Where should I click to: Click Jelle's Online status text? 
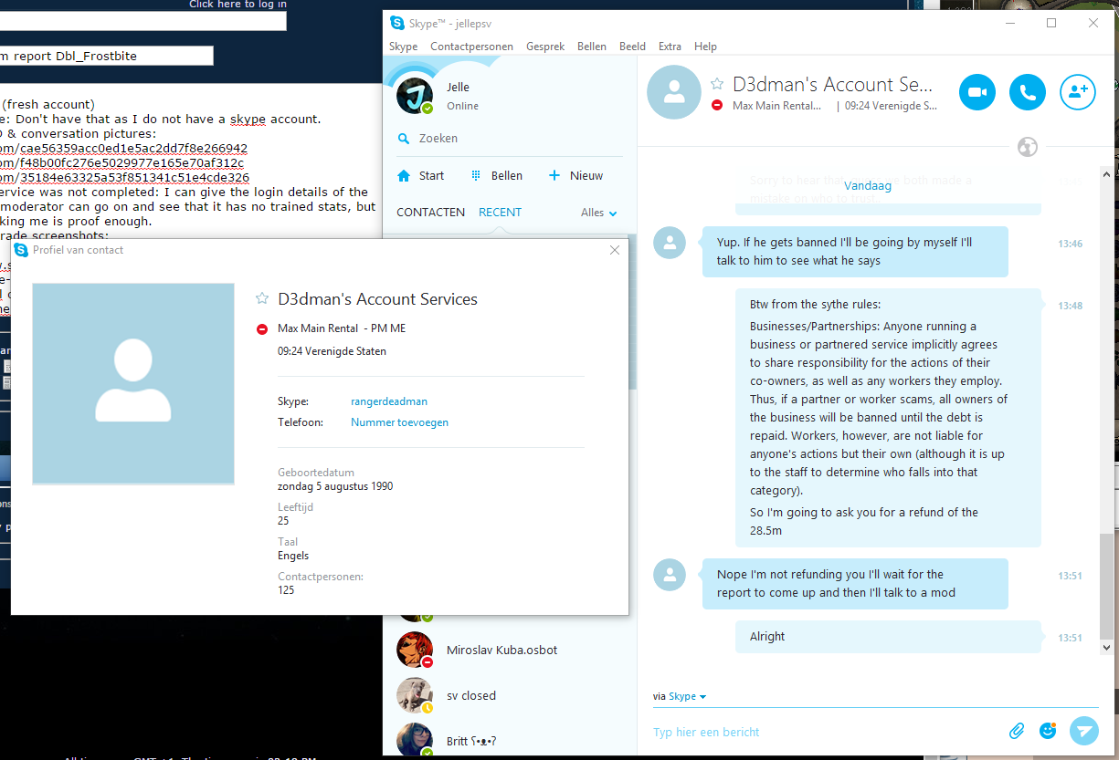click(x=462, y=106)
